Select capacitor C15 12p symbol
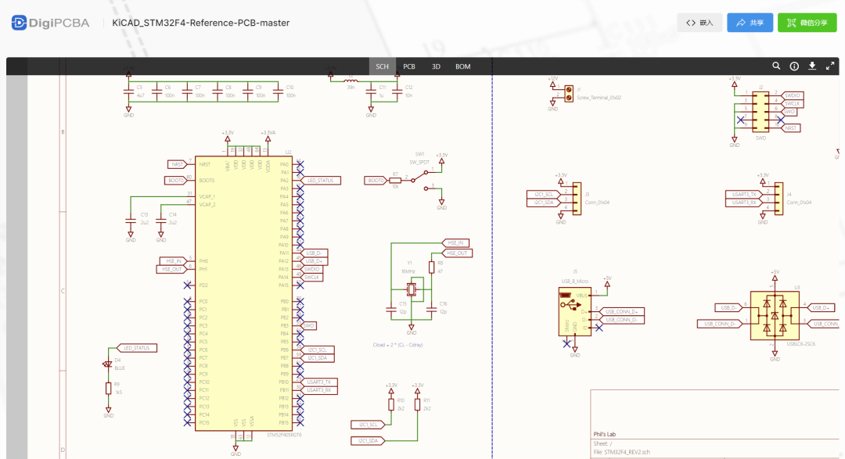The image size is (845, 459). tap(391, 310)
